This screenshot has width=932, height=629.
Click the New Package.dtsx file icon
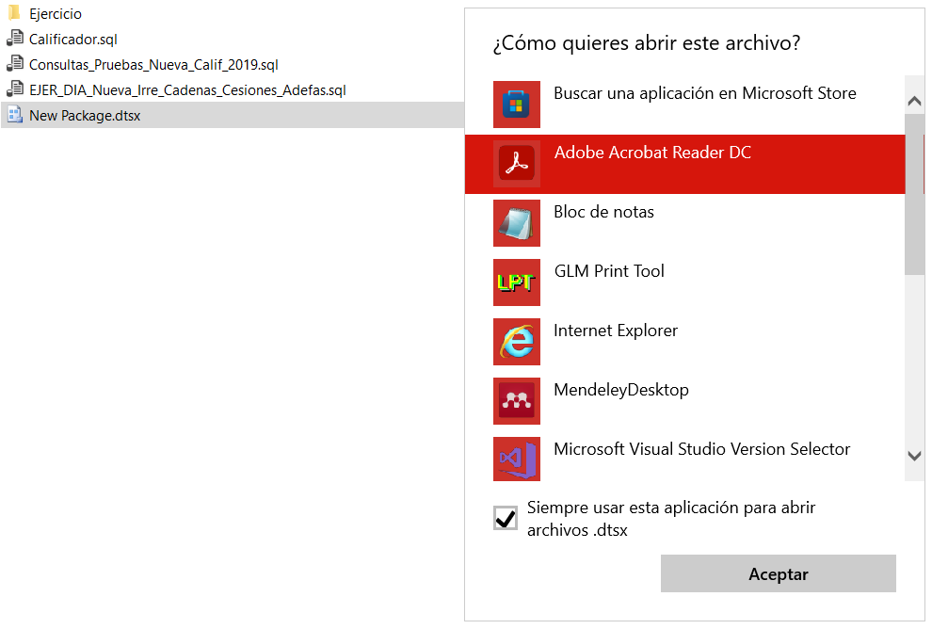(14, 115)
